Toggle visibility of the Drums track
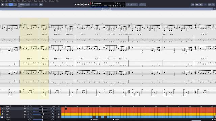 click(x=25, y=117)
